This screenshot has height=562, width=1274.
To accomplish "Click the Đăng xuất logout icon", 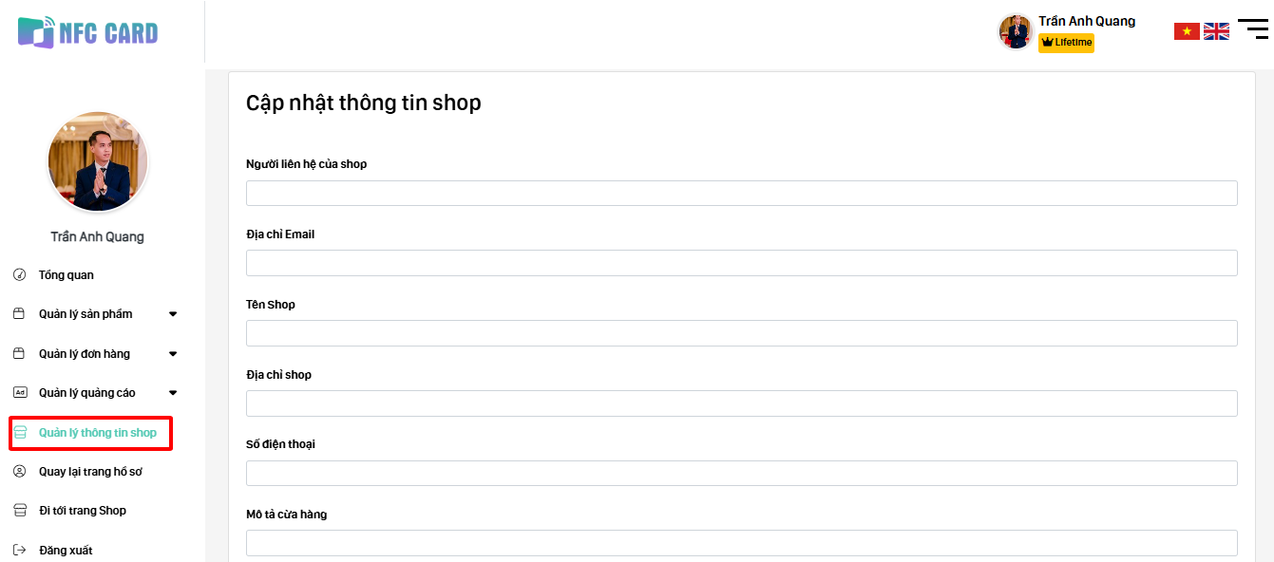I will 19,551.
